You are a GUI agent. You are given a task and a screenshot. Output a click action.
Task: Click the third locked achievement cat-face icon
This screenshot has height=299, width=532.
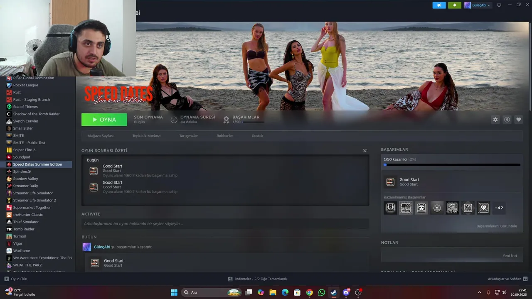tap(421, 208)
